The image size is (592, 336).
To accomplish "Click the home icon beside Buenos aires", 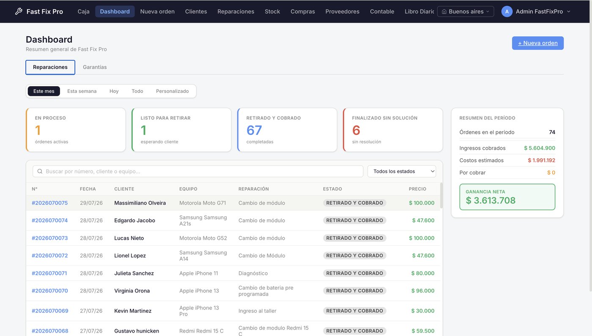I will click(x=444, y=12).
